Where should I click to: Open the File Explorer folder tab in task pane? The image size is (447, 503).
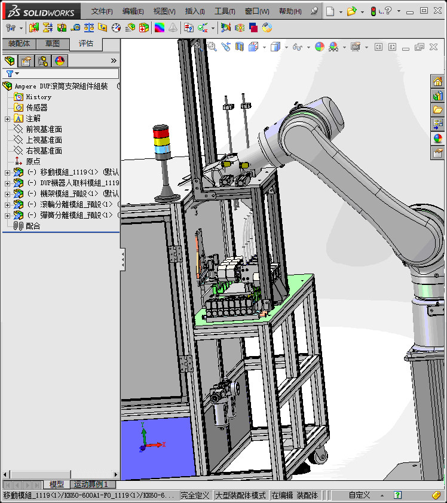(x=437, y=110)
